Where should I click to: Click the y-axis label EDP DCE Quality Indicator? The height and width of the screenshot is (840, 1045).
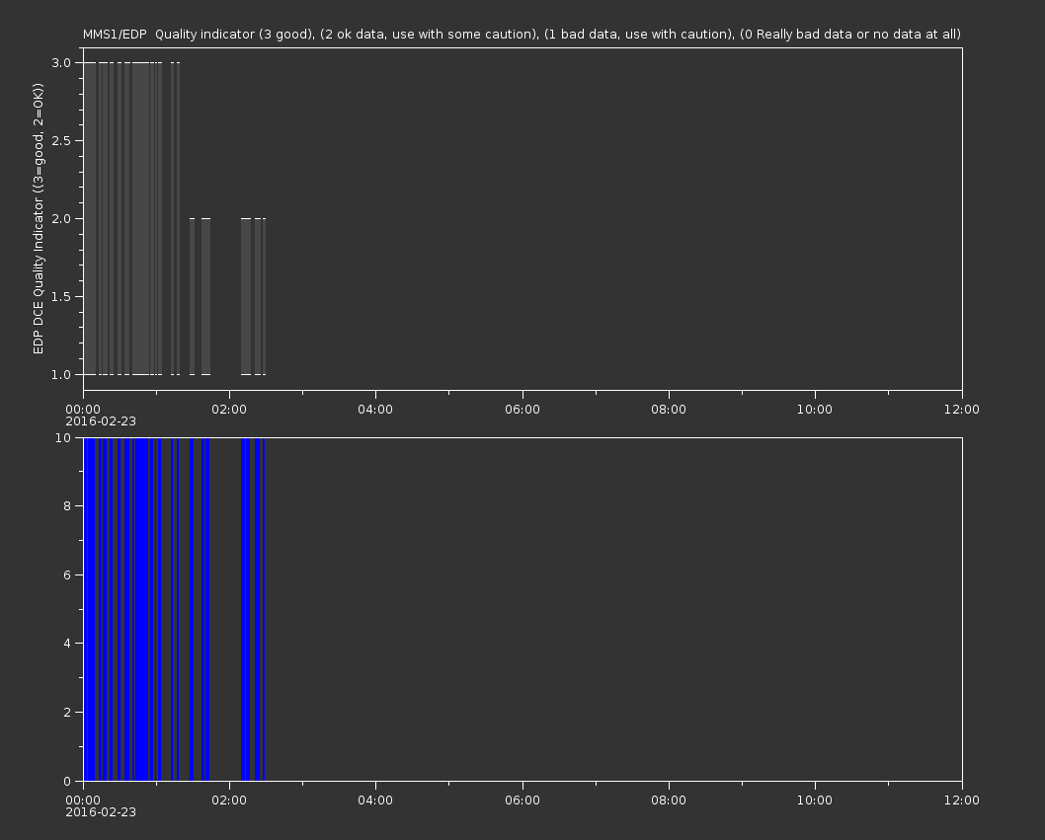tap(38, 218)
